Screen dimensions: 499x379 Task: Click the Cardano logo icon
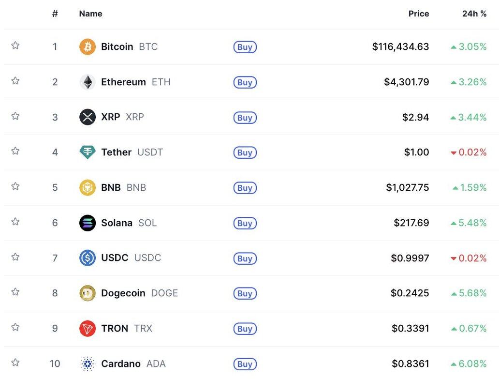(x=88, y=364)
